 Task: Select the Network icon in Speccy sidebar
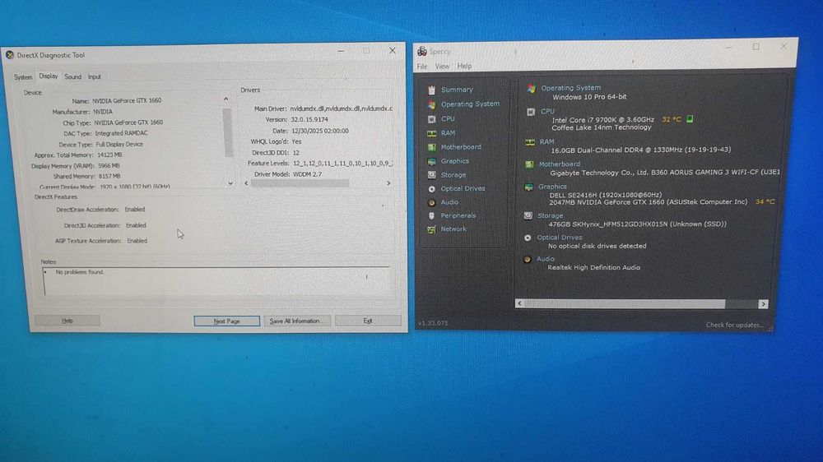point(431,229)
